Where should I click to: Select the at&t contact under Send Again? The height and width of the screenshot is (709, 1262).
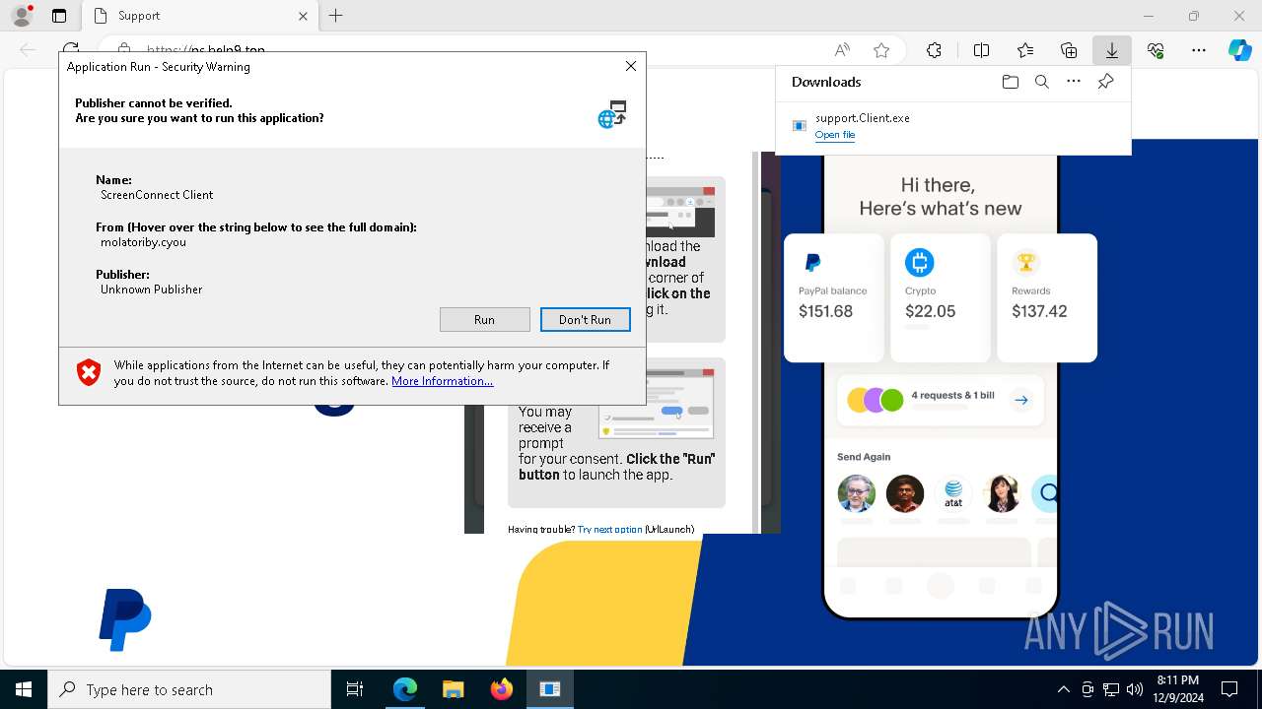953,493
